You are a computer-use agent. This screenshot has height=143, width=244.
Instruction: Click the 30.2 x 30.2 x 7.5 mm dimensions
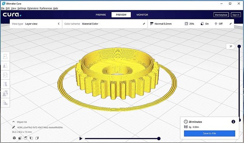click(x=22, y=132)
